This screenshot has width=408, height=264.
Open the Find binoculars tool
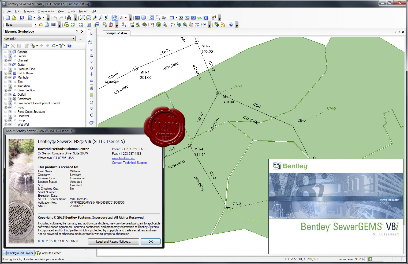(x=69, y=18)
